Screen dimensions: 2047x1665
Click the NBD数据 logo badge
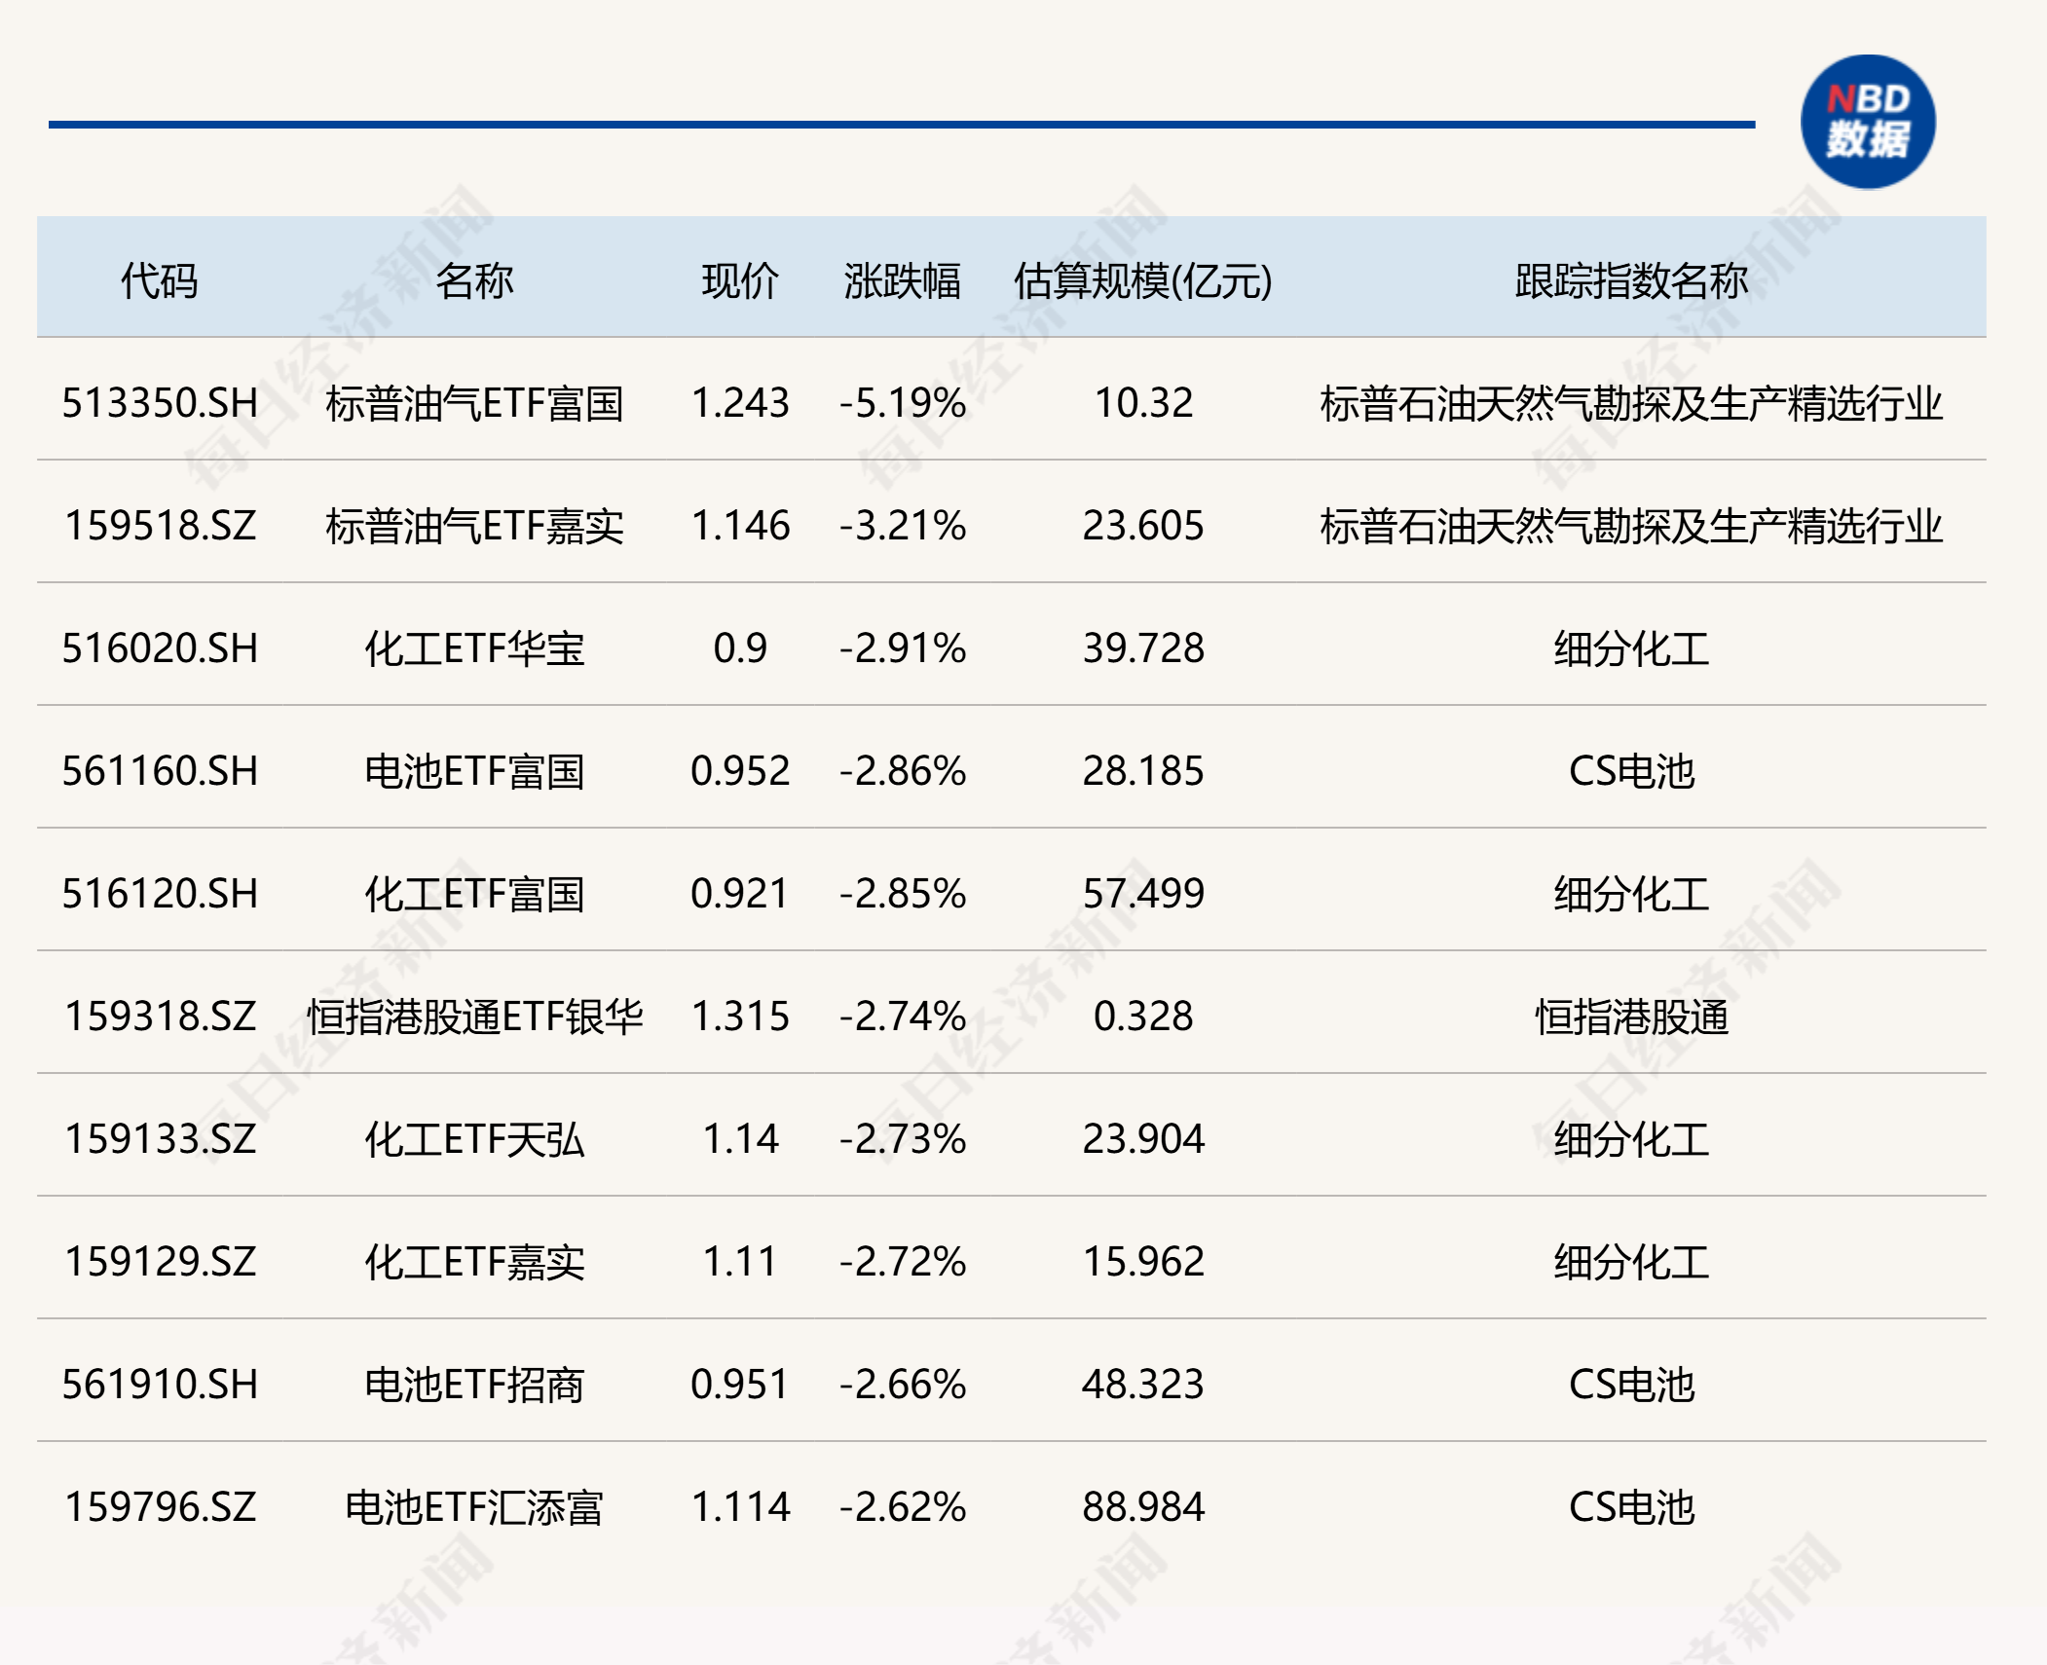point(1867,122)
